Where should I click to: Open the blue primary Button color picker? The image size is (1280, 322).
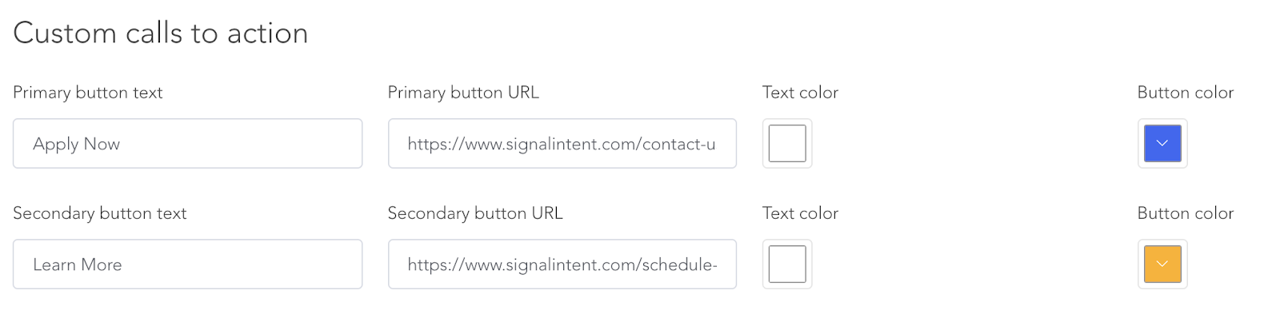pyautogui.click(x=1162, y=144)
